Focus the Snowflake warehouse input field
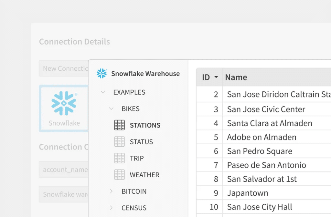Image resolution: width=331 pixels, height=217 pixels. (64, 194)
